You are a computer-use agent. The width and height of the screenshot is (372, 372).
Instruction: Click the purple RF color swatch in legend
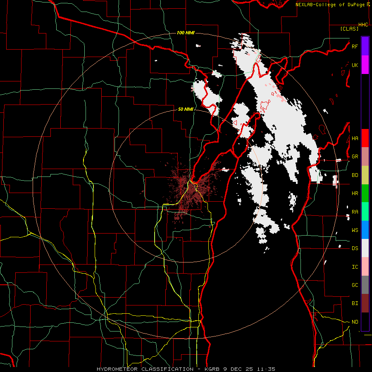365,46
